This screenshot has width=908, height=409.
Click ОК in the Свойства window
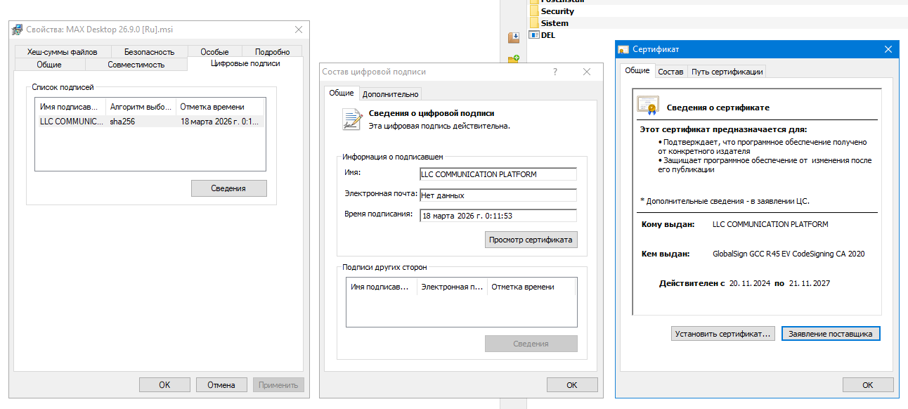pos(164,384)
